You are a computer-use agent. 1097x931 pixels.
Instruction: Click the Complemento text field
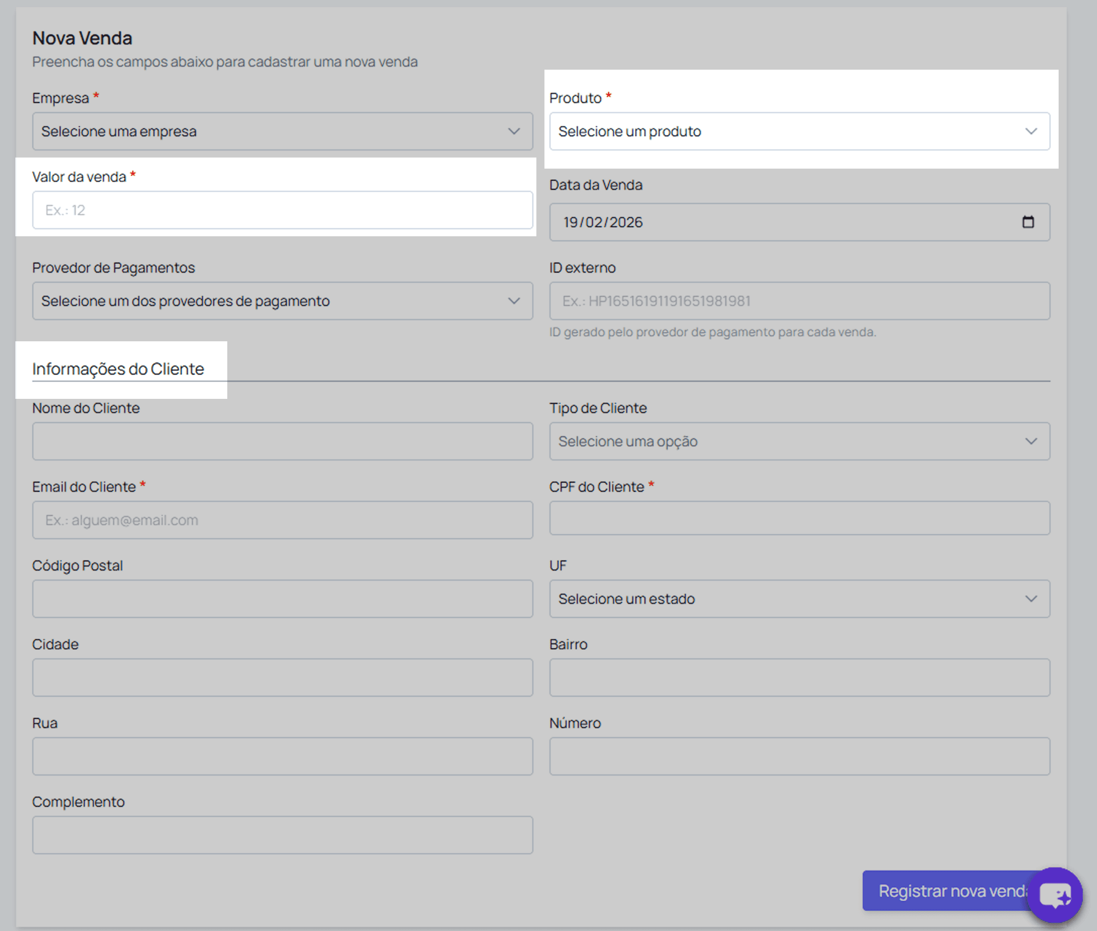pyautogui.click(x=282, y=835)
